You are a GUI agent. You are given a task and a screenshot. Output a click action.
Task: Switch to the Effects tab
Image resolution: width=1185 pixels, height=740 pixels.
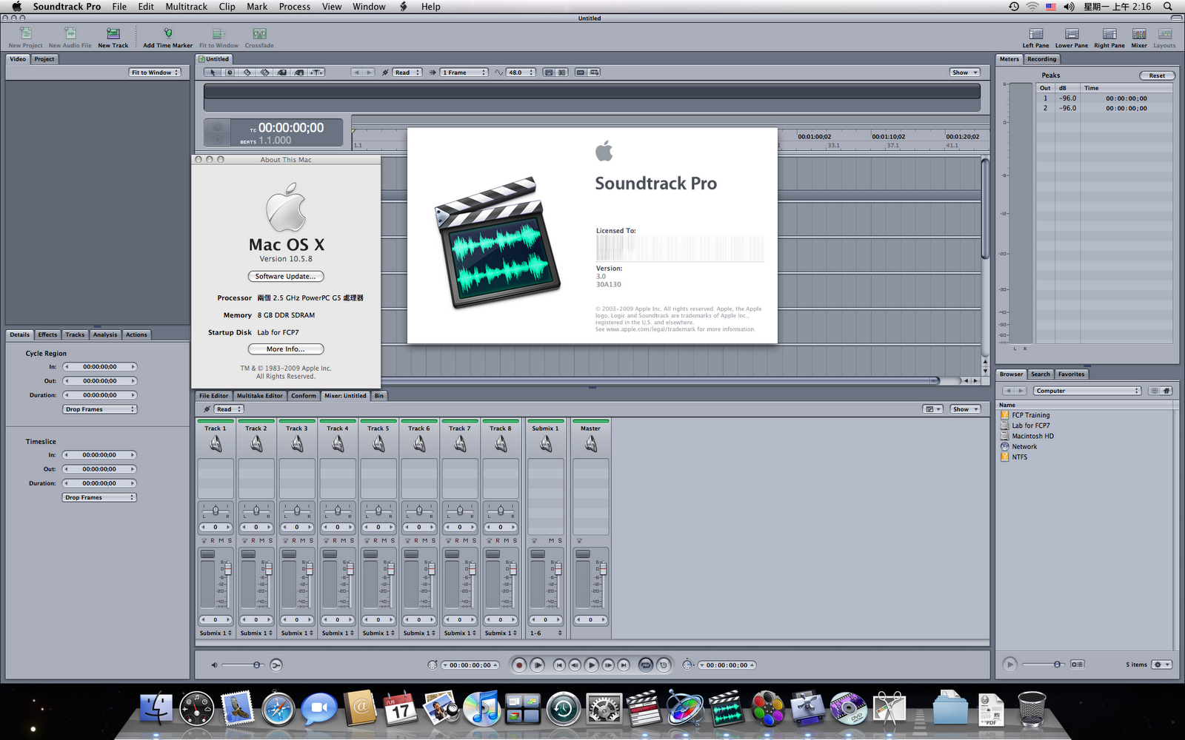pos(47,334)
